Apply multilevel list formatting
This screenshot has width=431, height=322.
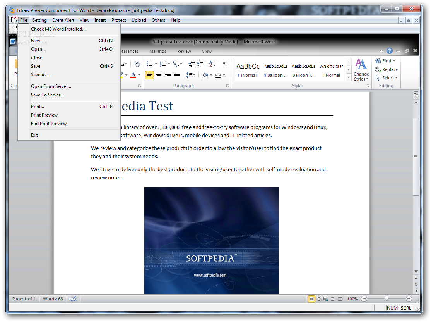pos(176,64)
